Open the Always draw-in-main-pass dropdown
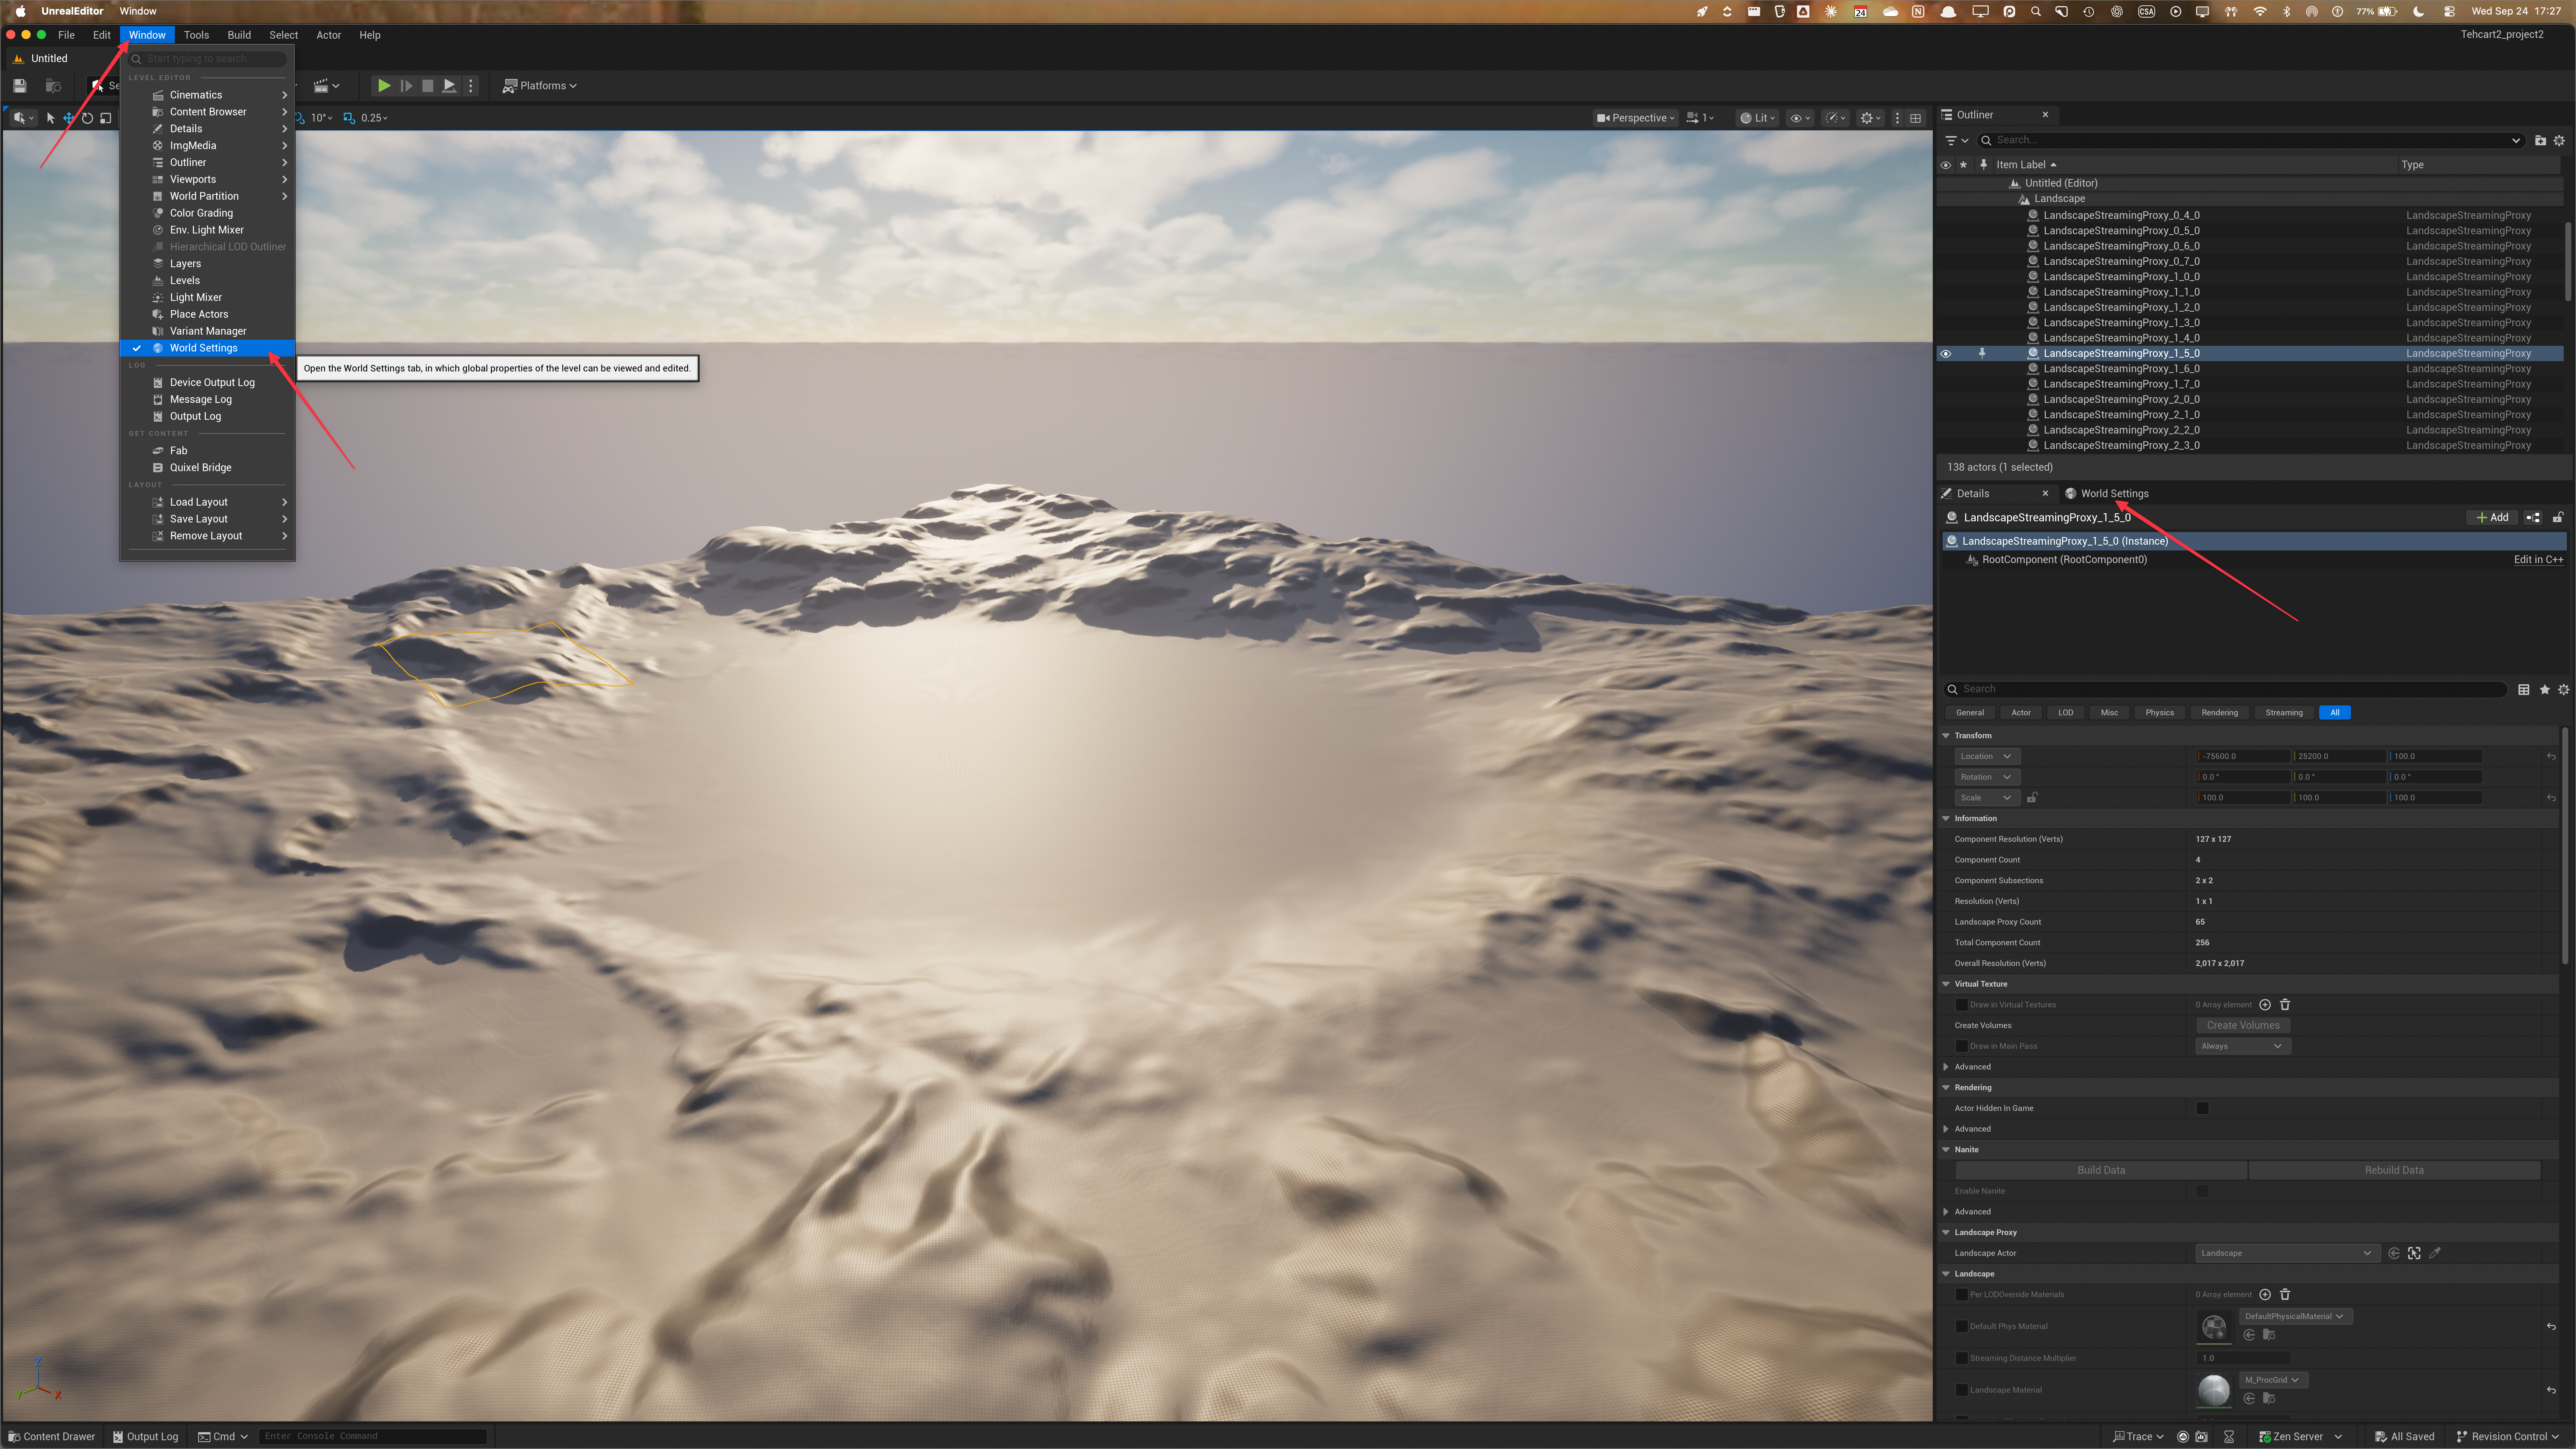2576x1449 pixels. click(x=2242, y=1047)
